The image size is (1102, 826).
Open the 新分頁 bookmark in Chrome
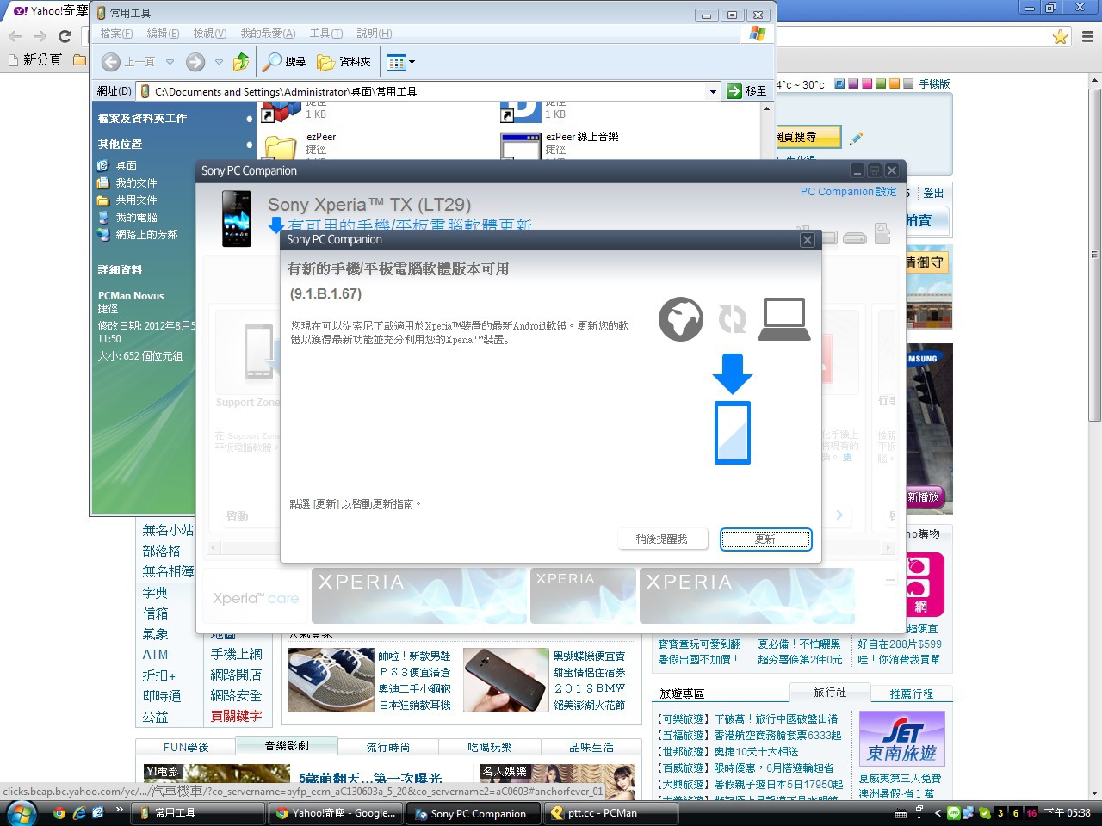click(x=34, y=59)
